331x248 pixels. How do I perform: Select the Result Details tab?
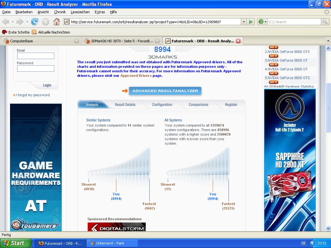coord(125,105)
